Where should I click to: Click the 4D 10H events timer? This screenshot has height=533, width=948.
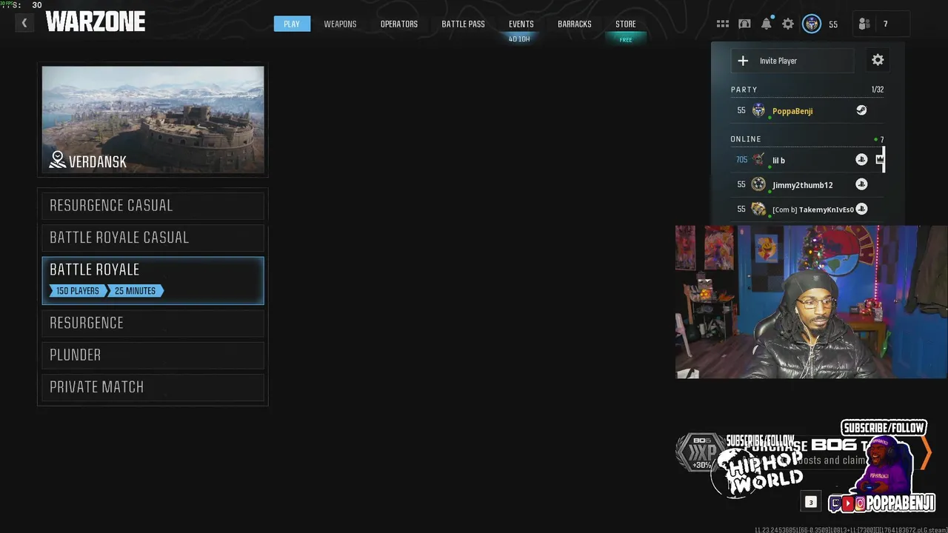[x=519, y=39]
